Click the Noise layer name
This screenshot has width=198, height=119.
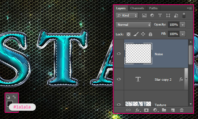(159, 54)
